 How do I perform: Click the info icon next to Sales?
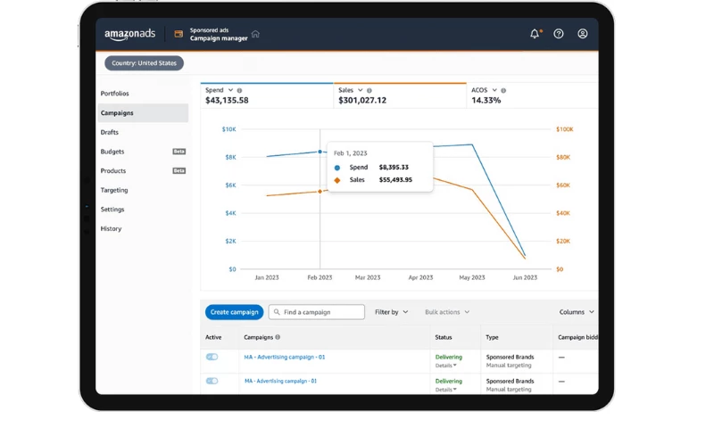coord(369,91)
